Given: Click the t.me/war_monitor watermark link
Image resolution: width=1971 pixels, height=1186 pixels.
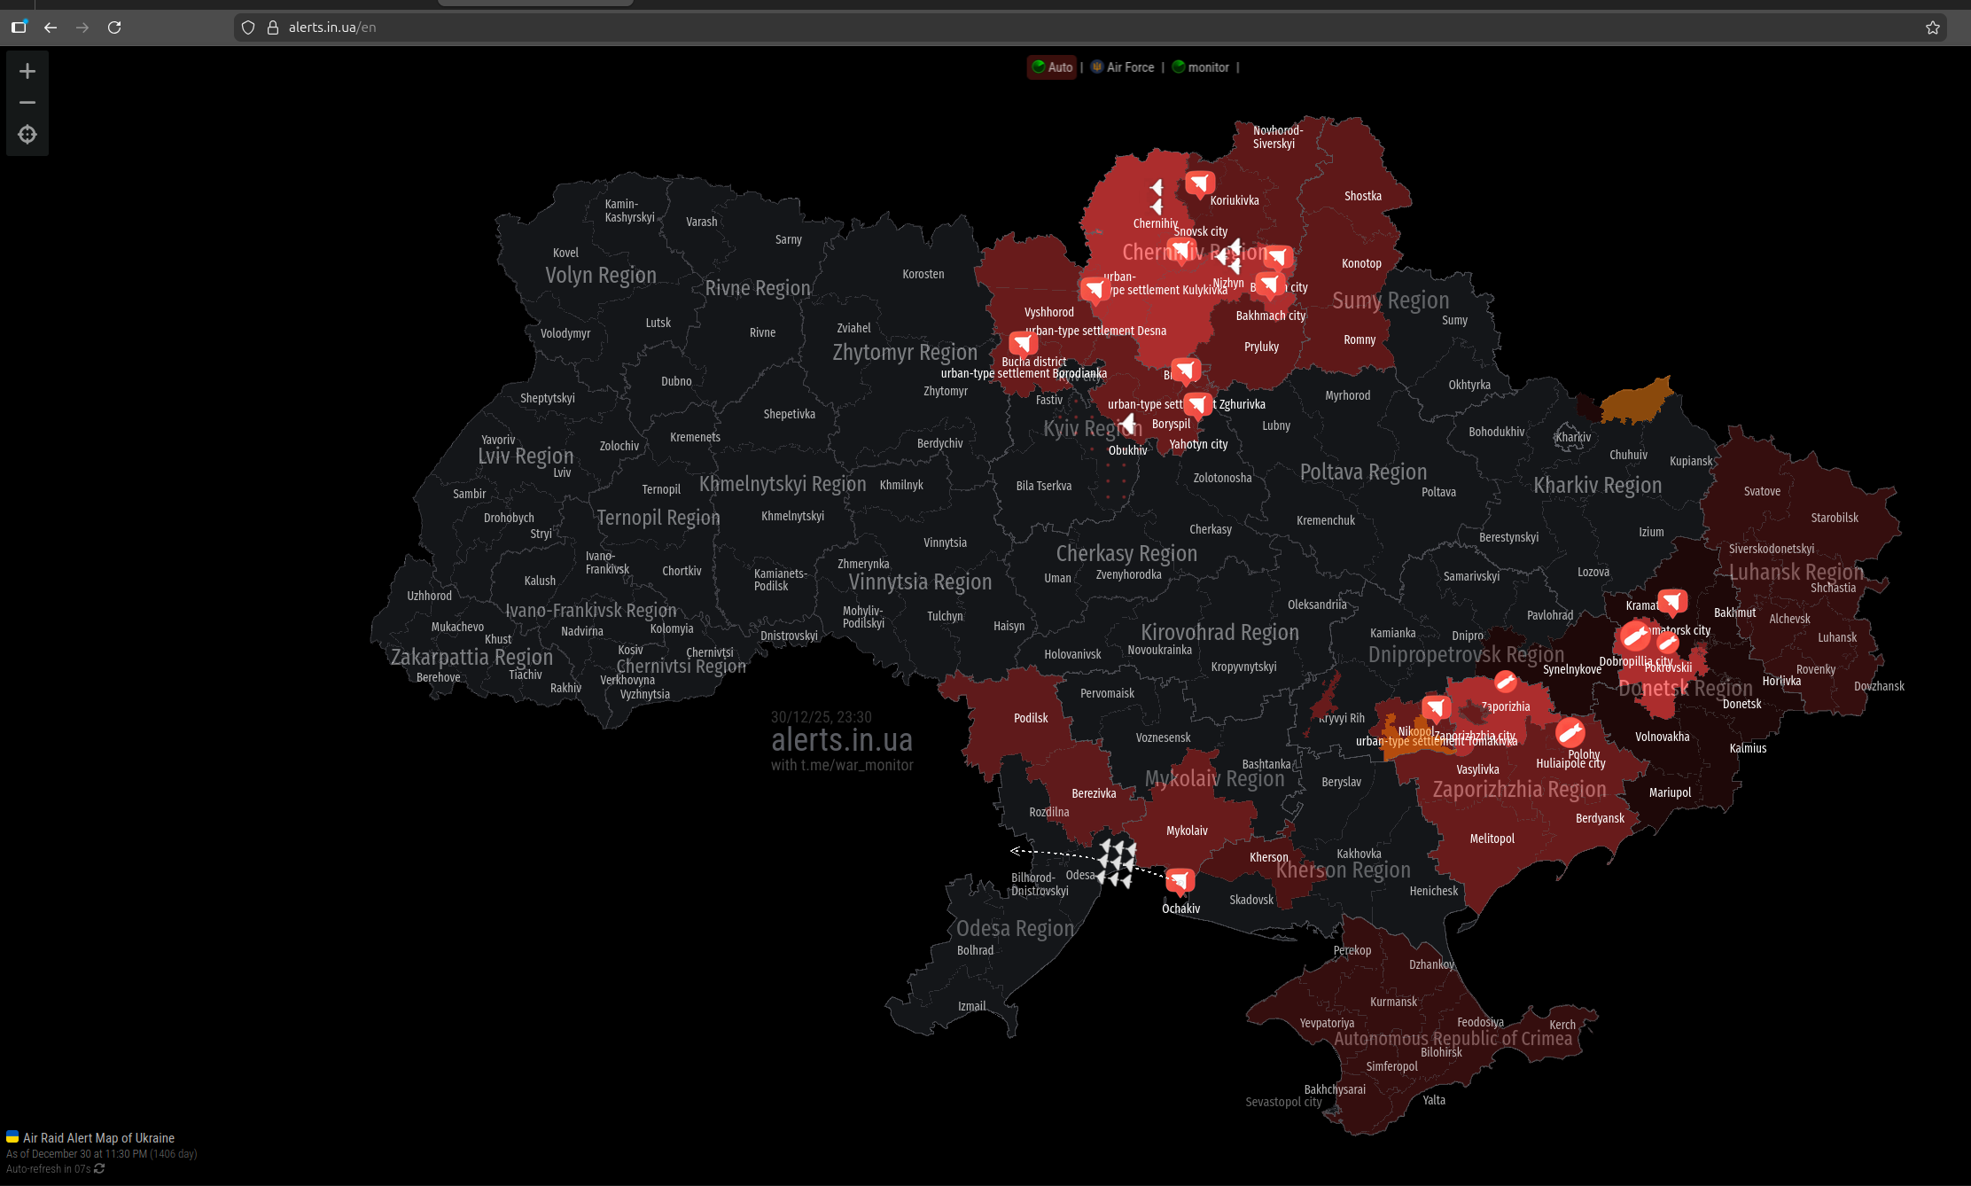Looking at the screenshot, I should [856, 765].
